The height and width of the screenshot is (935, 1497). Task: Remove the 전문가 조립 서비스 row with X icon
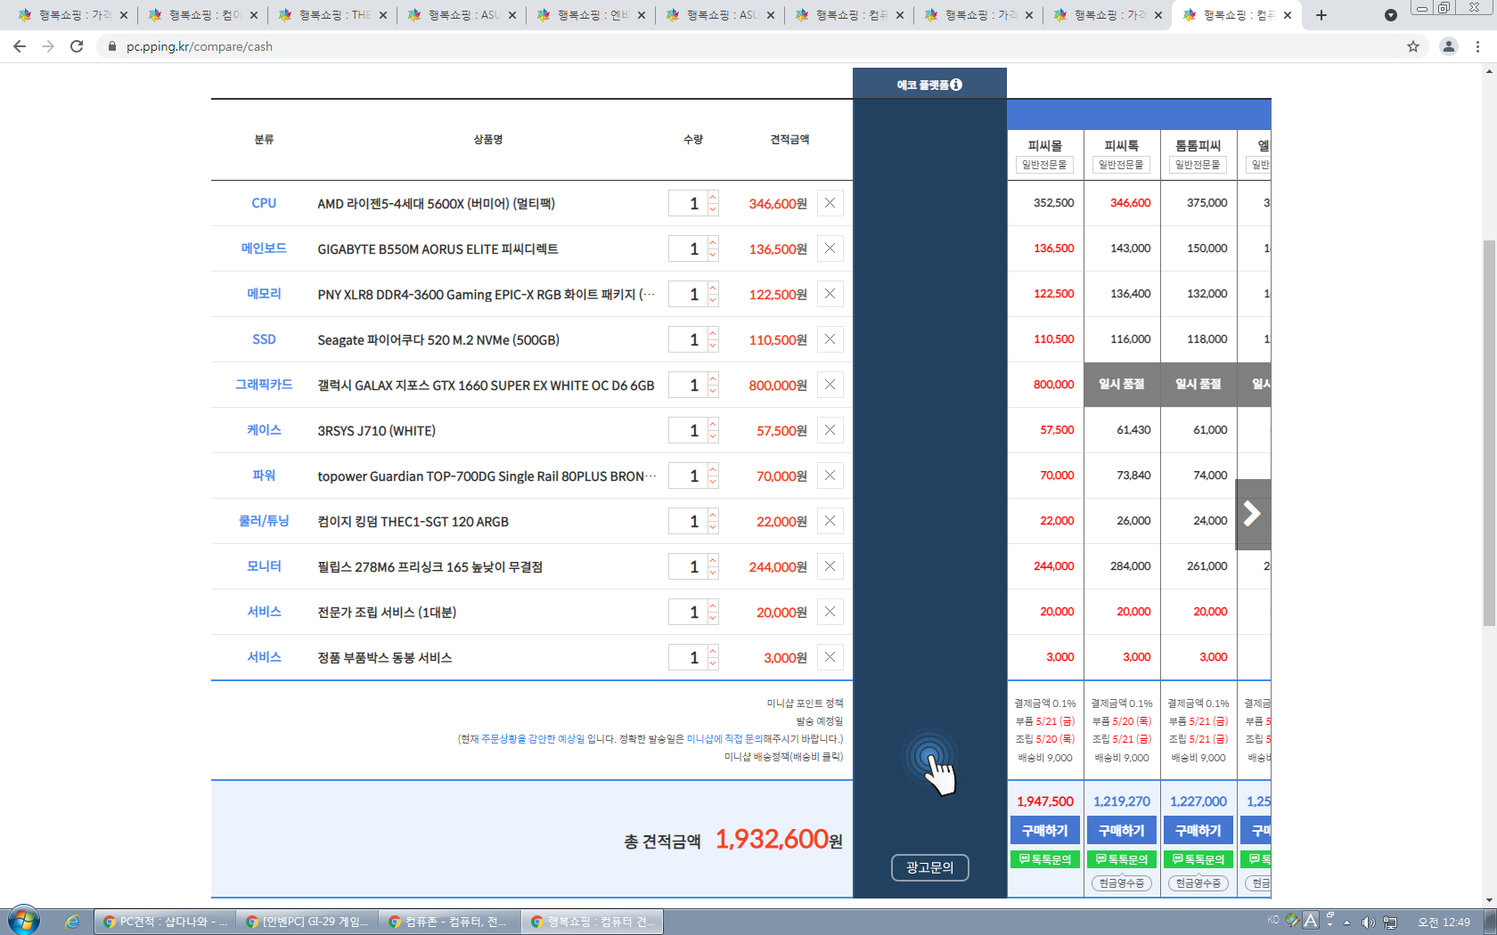pyautogui.click(x=830, y=612)
